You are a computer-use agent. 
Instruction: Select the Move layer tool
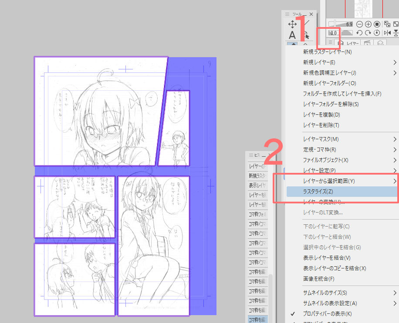pos(292,24)
